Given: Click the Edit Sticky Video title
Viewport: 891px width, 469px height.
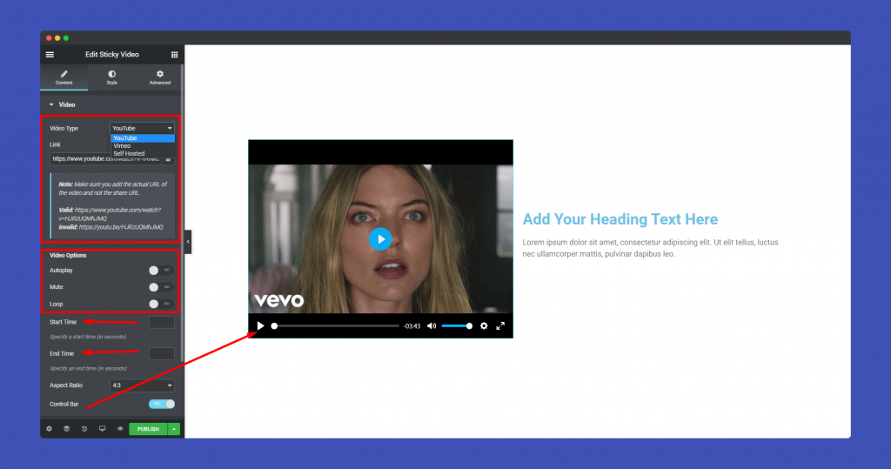Looking at the screenshot, I should pos(112,55).
